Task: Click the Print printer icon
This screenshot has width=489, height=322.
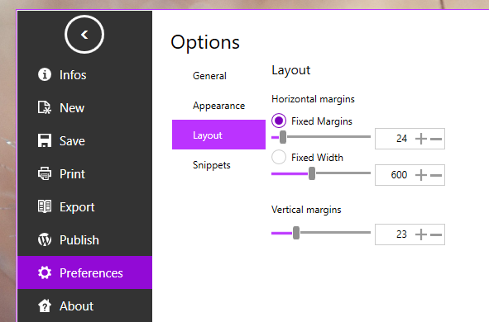Action: click(45, 173)
